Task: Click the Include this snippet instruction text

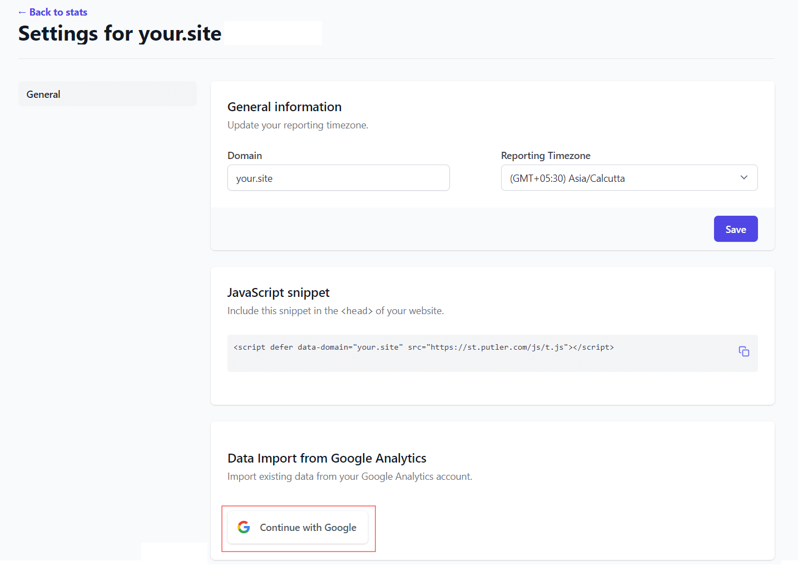Action: tap(335, 311)
